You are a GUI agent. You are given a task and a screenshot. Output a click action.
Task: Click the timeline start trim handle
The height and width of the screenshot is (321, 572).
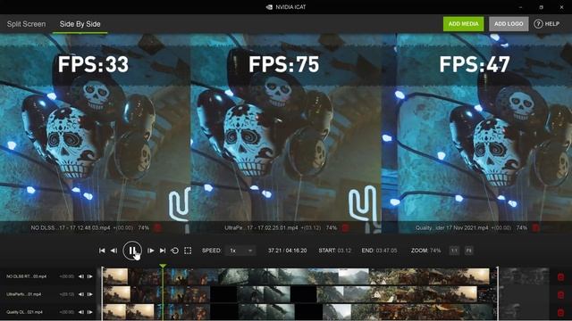[x=102, y=293]
